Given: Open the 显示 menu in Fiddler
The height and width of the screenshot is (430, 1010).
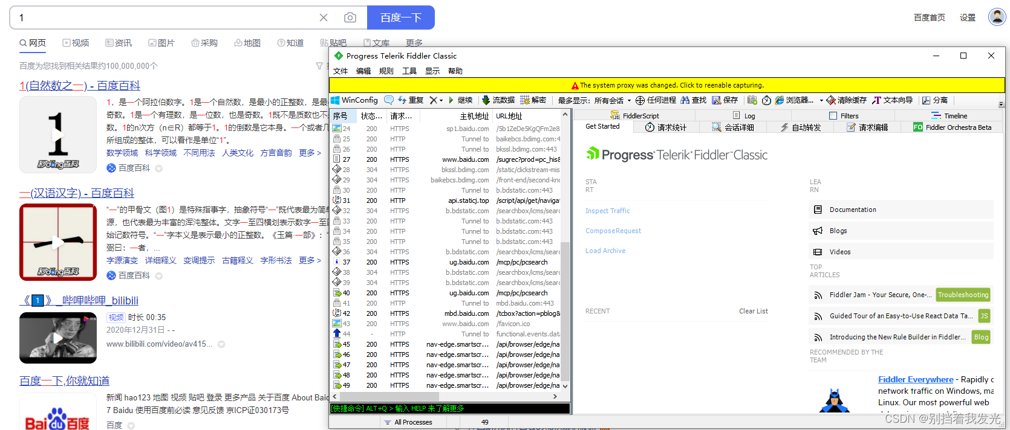Looking at the screenshot, I should pyautogui.click(x=432, y=71).
